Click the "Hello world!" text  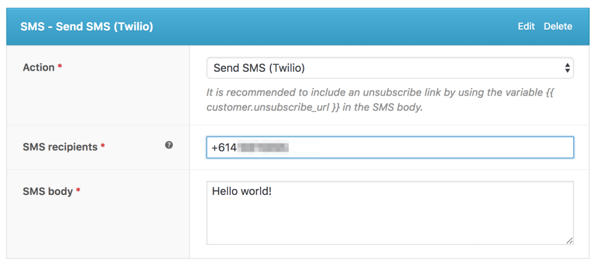point(241,191)
